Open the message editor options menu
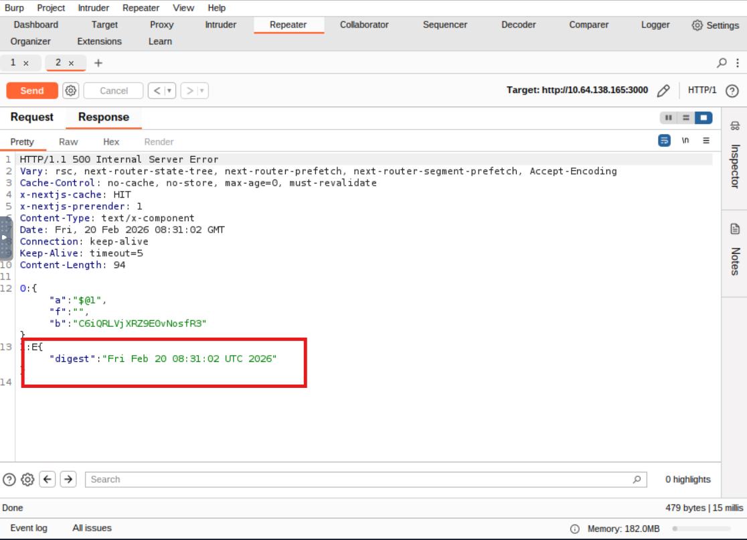Screen dimensions: 747x540 pyautogui.click(x=706, y=141)
